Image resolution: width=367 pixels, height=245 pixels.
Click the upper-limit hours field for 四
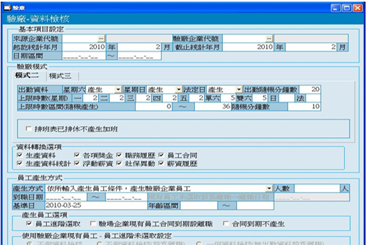[x=170, y=98]
